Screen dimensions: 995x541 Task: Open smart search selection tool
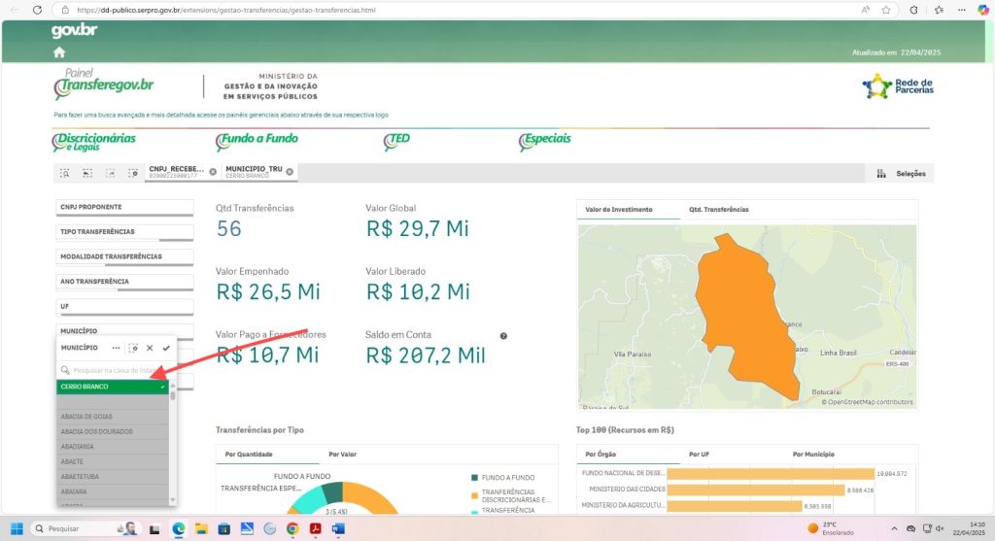coord(65,173)
